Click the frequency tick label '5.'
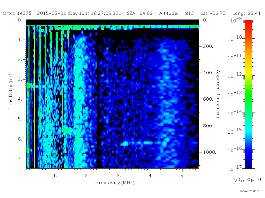Viewport: 265px width, 198px height. (x=183, y=176)
